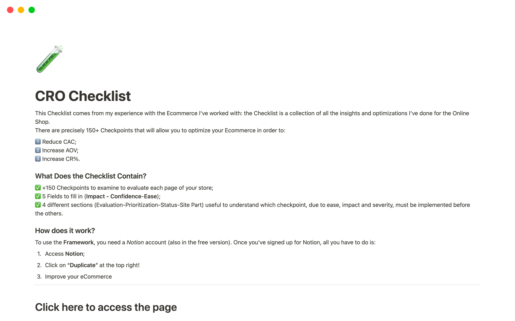Click the 'What Does the Checklist Contain?' heading
This screenshot has height=321, width=515.
pyautogui.click(x=91, y=176)
